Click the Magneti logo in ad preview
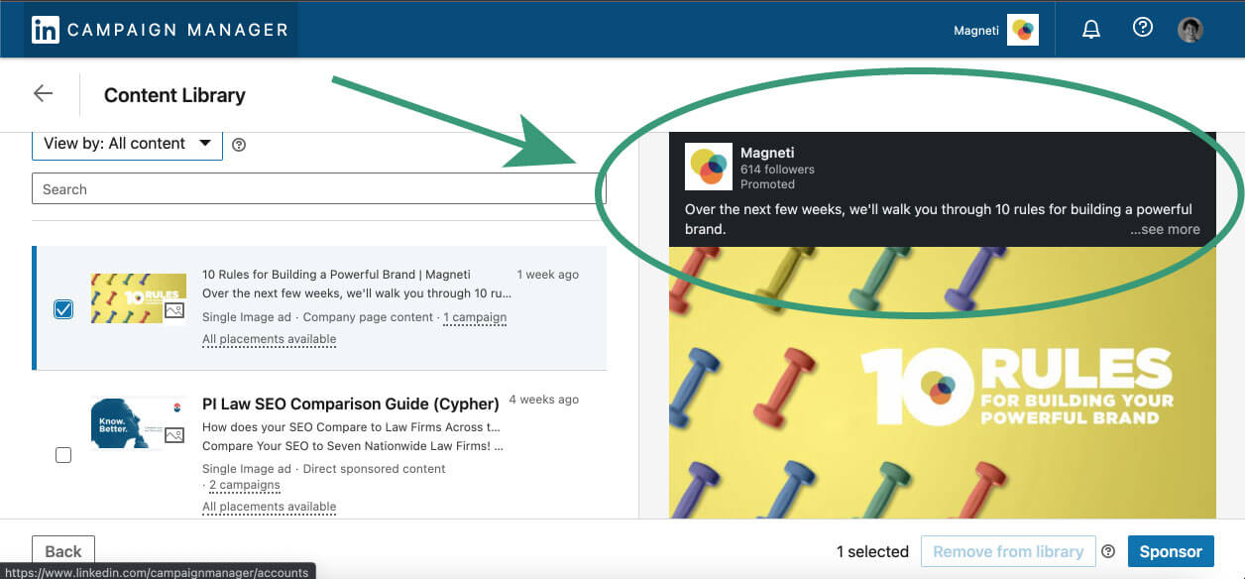The image size is (1245, 579). 709,167
